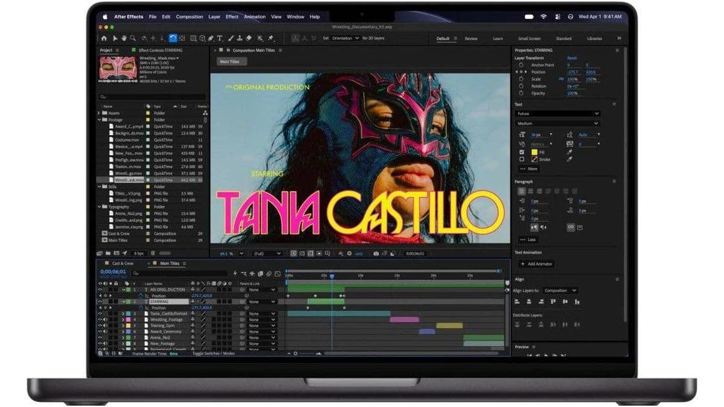Open the Animation menu

[x=255, y=17]
